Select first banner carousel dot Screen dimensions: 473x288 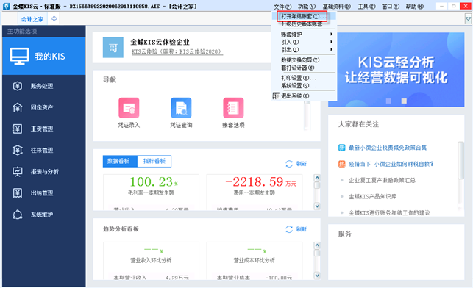pos(388,101)
